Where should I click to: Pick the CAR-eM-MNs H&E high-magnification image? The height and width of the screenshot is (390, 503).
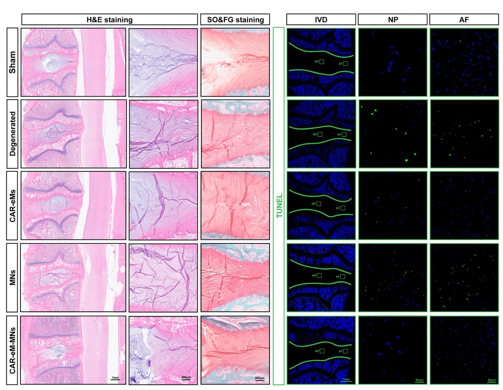pos(163,350)
